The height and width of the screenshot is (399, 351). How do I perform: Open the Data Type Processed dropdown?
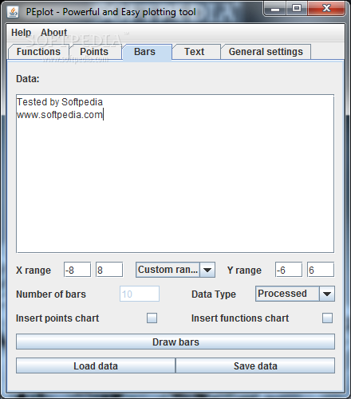coord(295,294)
